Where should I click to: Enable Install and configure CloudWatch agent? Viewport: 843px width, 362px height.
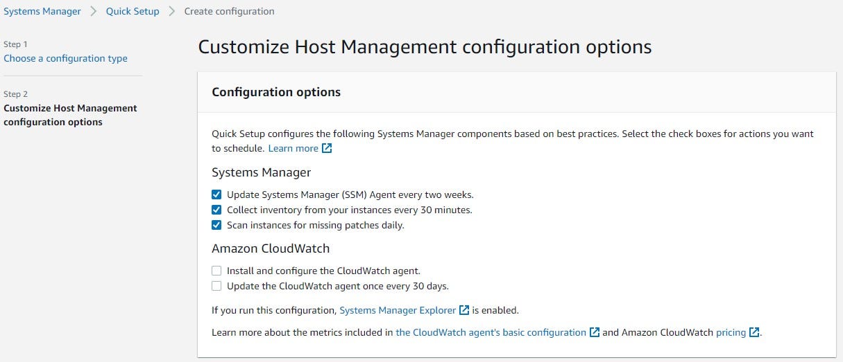click(216, 271)
